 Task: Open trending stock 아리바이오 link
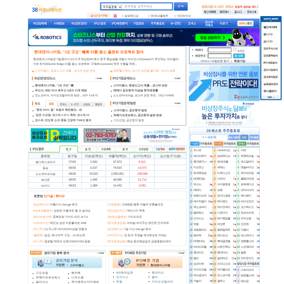coord(184,16)
